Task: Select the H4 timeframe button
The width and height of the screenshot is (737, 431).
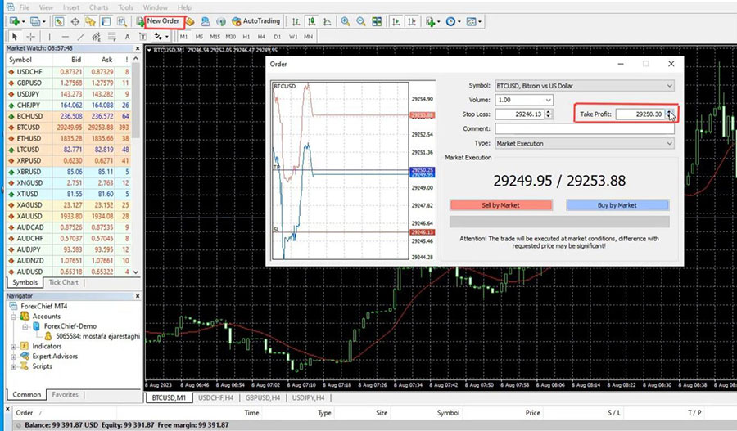Action: [x=261, y=37]
